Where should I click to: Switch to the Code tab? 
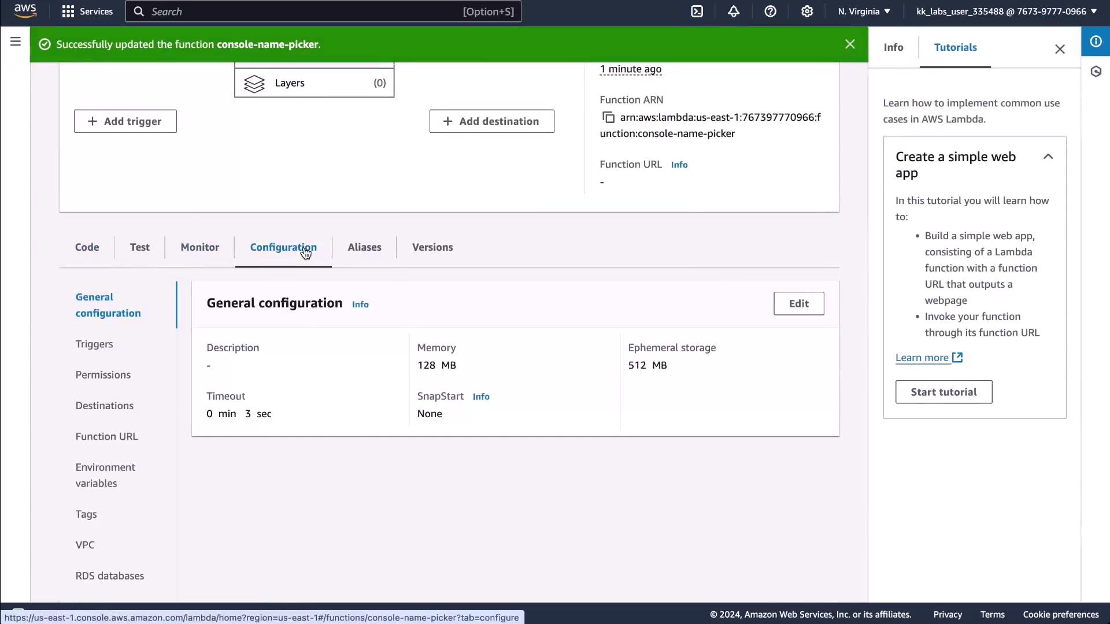pos(87,247)
